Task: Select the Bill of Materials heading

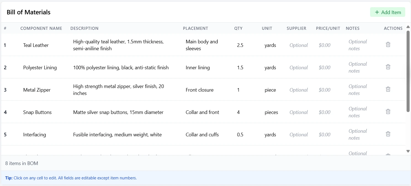Action: (x=28, y=12)
